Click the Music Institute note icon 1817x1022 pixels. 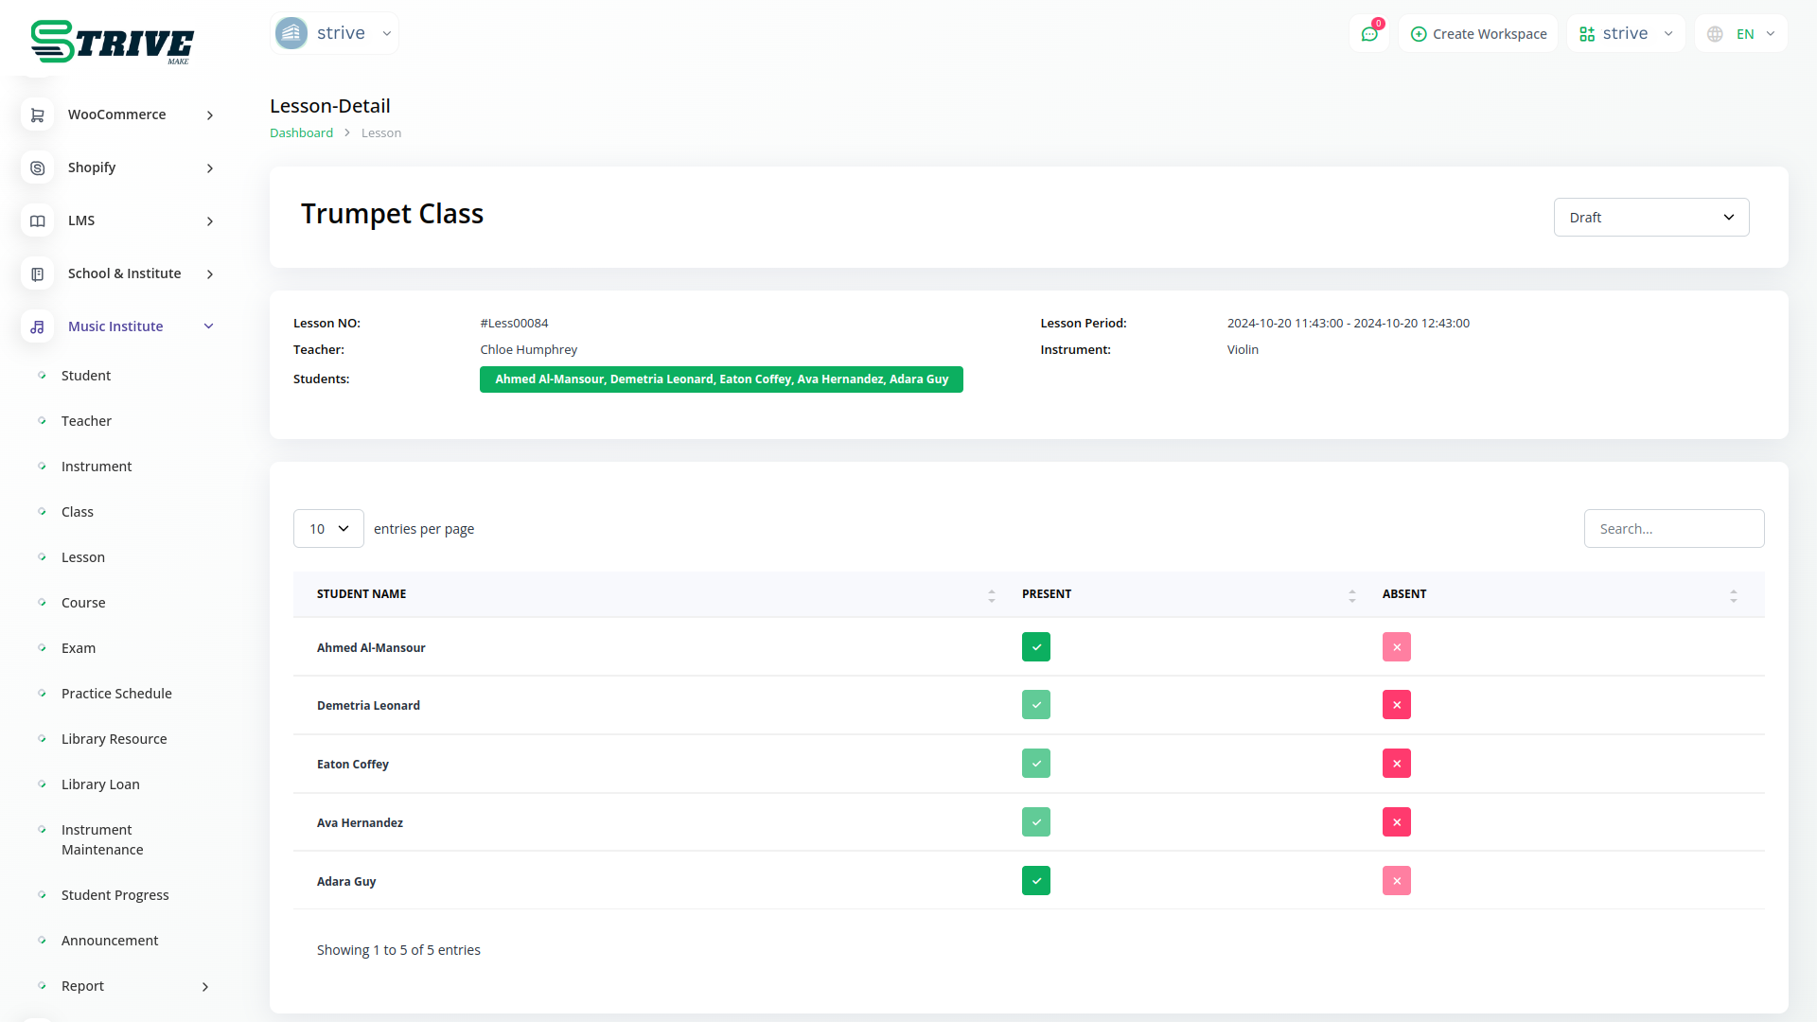click(x=37, y=326)
